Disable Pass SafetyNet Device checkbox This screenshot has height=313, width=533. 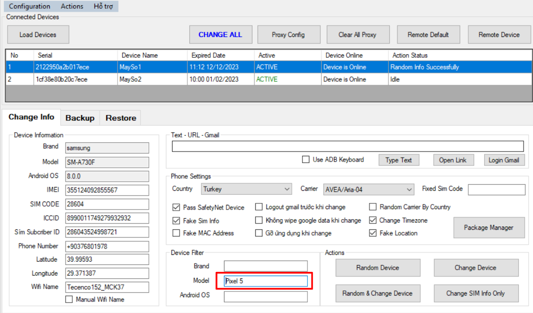(176, 207)
